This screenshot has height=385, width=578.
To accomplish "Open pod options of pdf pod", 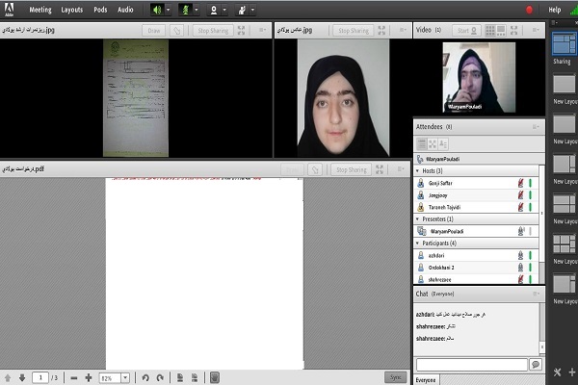I will [401, 169].
